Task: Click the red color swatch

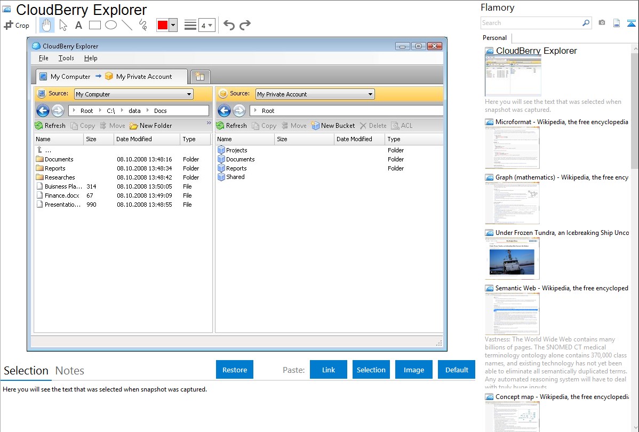Action: pyautogui.click(x=162, y=25)
